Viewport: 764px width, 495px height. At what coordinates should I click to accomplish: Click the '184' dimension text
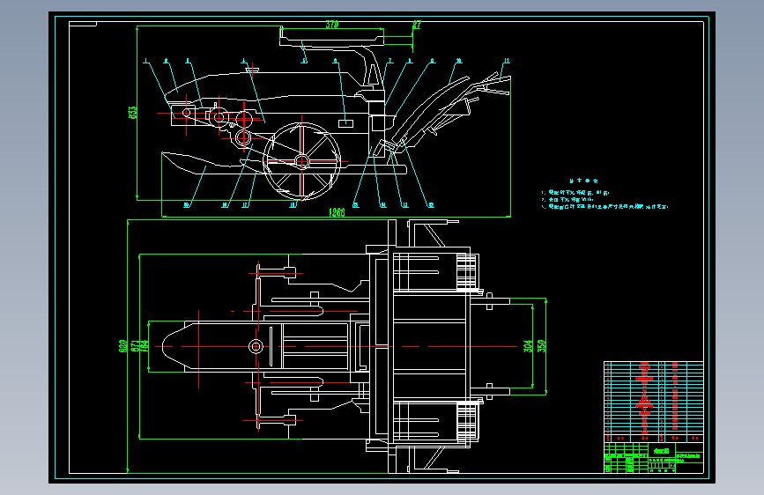point(145,346)
